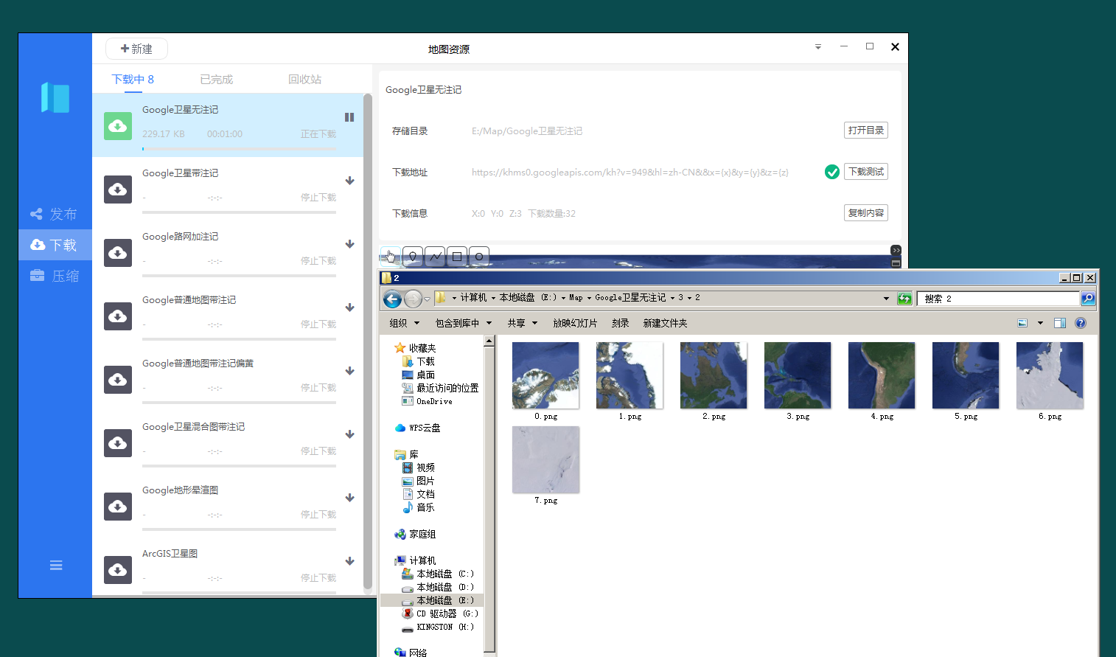
Task: Pause the Google卫星无注记 download
Action: coord(349,117)
